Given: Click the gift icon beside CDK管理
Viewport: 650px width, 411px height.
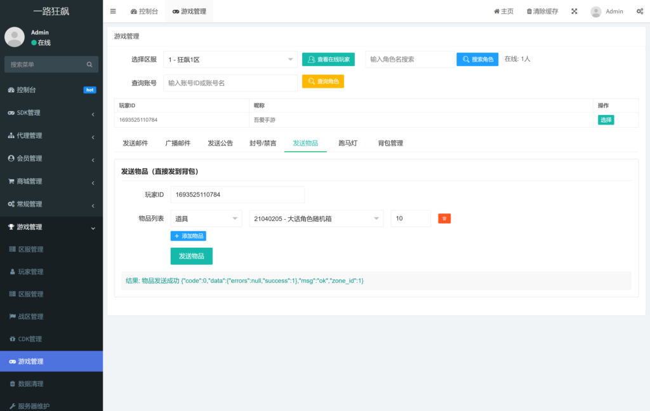Looking at the screenshot, I should [x=13, y=339].
